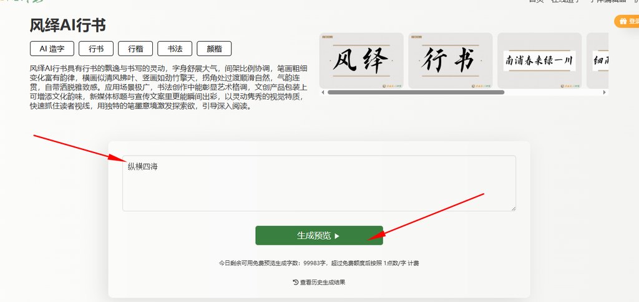Open the 南浦春来绿一川 sample thumbnail
This screenshot has width=639, height=302.
(540, 60)
